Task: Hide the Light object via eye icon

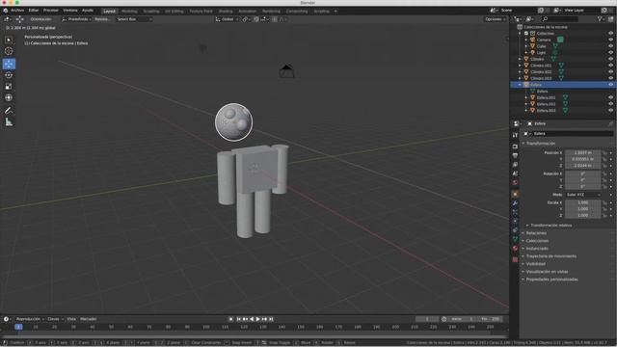Action: coord(610,52)
